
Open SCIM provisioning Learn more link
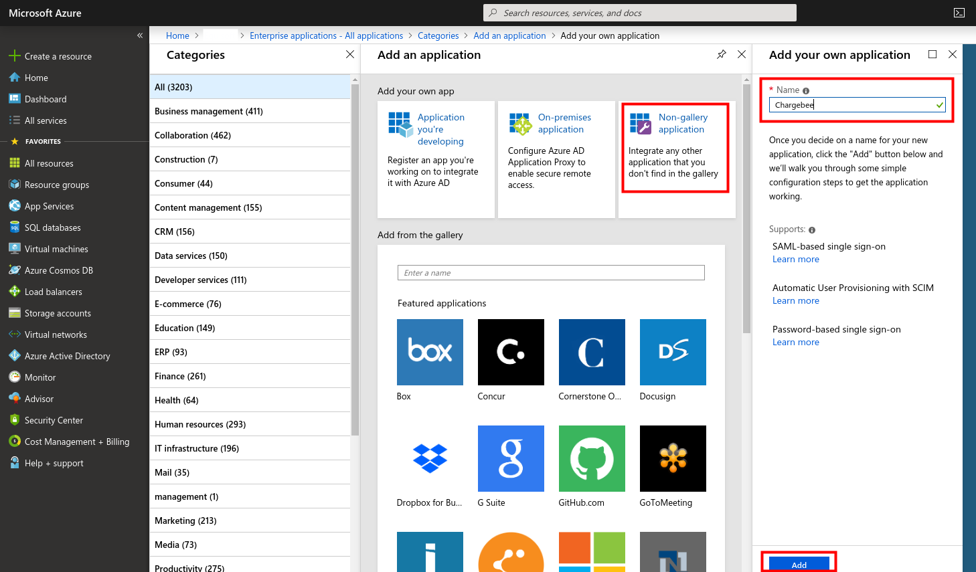click(x=795, y=300)
